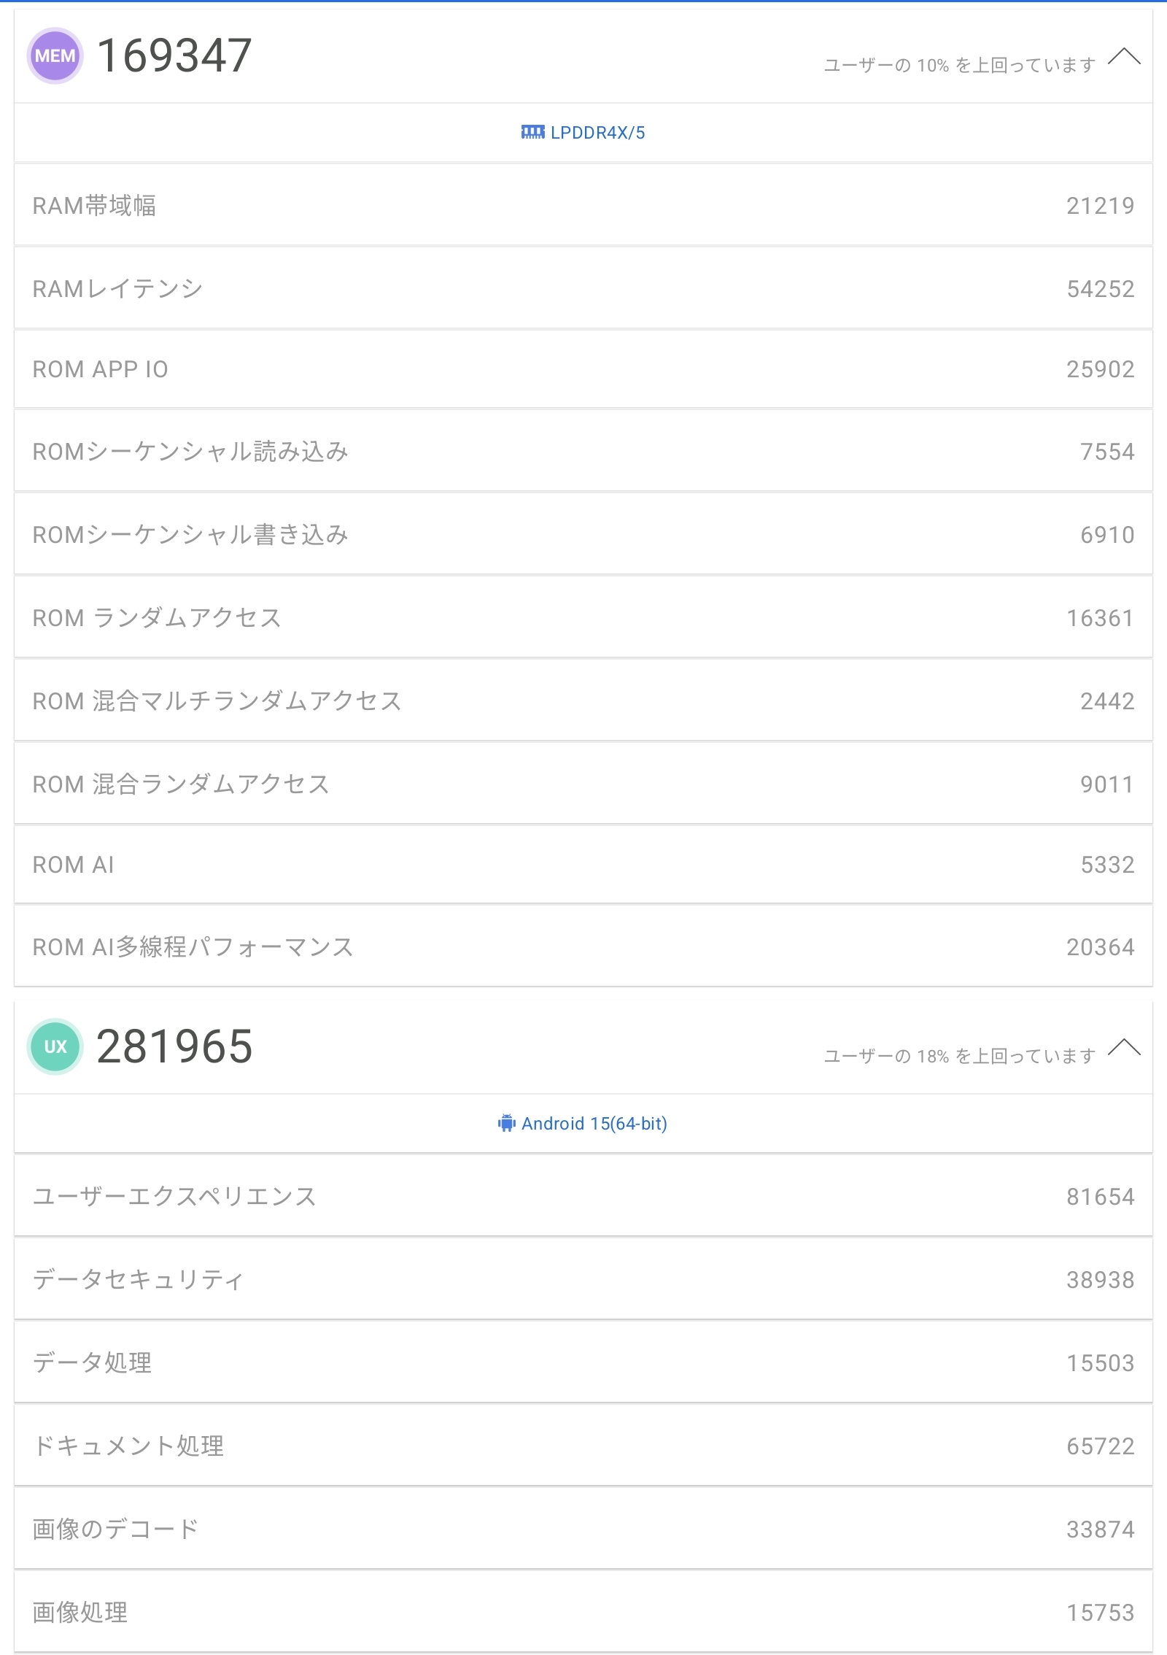Tap the ROMシーケンシャル書き込み row
This screenshot has width=1167, height=1655.
tap(583, 535)
